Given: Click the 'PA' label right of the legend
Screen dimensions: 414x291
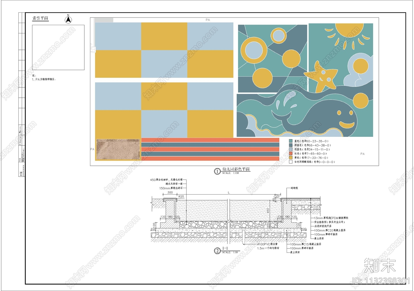Looking at the screenshot, I should coord(363,154).
